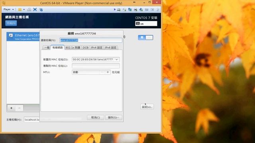This screenshot has width=255, height=143.
Task: Click the cn keyboard layout indicator
Action: click(146, 23)
